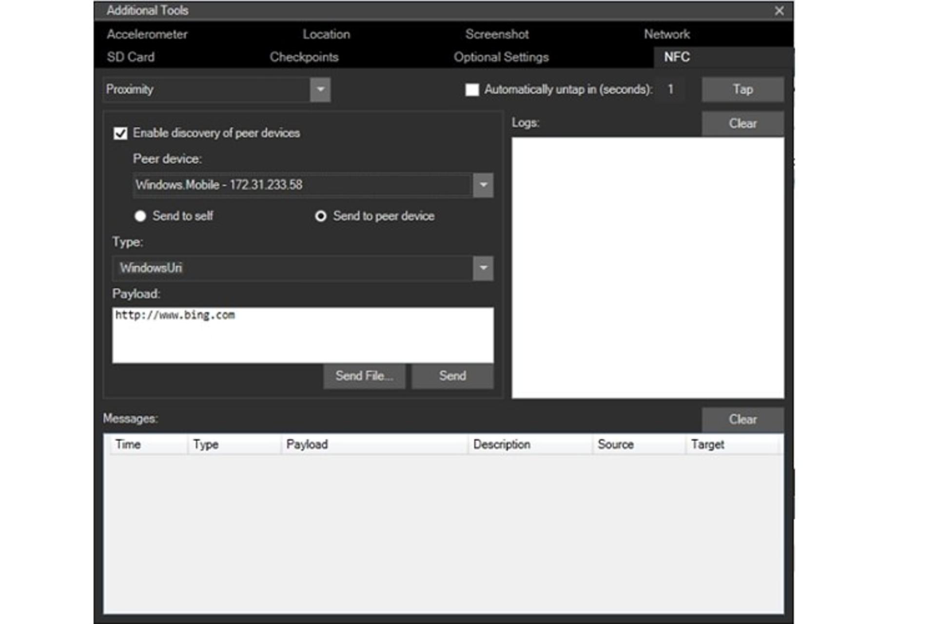Click the Tap button
The width and height of the screenshot is (936, 624).
743,89
